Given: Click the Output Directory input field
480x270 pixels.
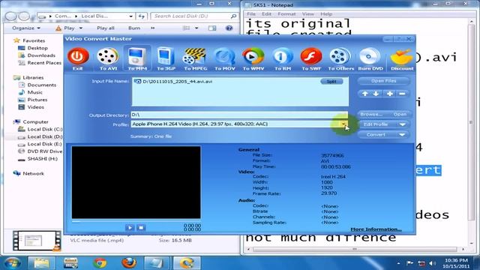Looking at the screenshot, I should [x=239, y=115].
